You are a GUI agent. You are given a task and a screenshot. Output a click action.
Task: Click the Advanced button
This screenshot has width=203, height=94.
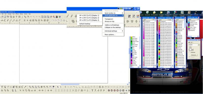[194, 55]
